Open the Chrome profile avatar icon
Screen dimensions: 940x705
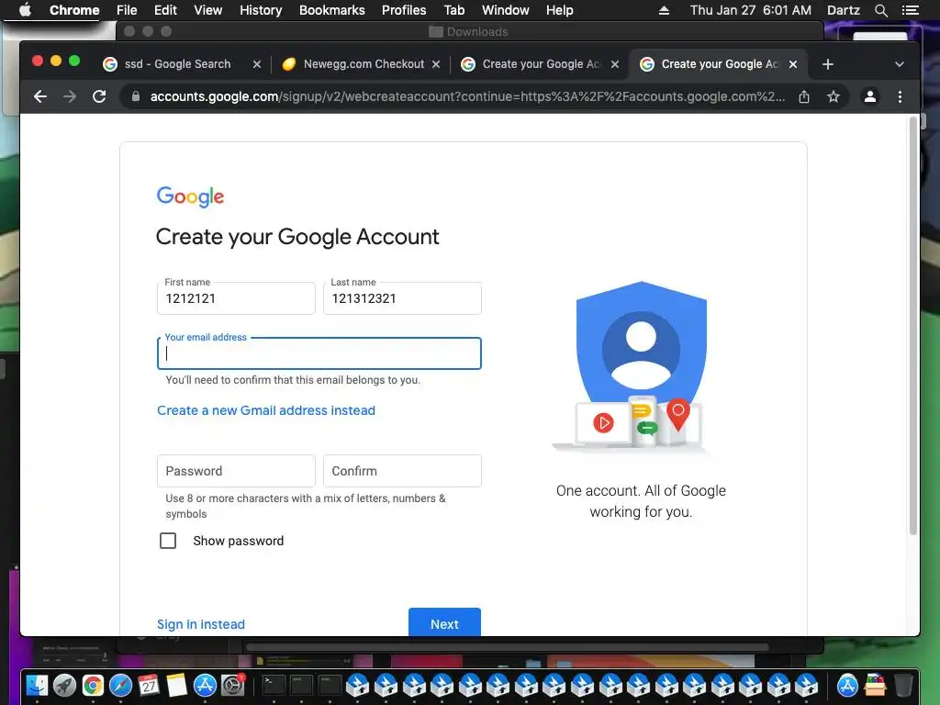point(870,96)
